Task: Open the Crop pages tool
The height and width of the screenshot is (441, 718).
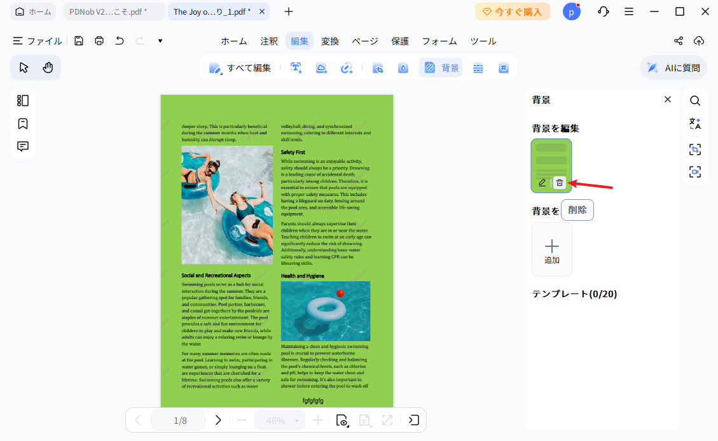Action: tap(378, 67)
